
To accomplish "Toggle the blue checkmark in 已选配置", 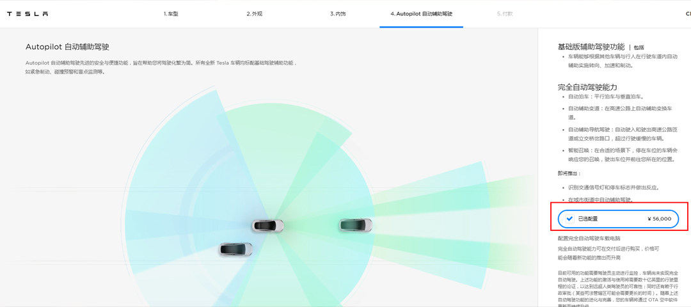I will point(569,219).
